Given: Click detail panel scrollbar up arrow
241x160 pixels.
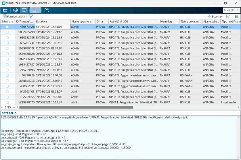Looking at the screenshot, I should coord(239,117).
